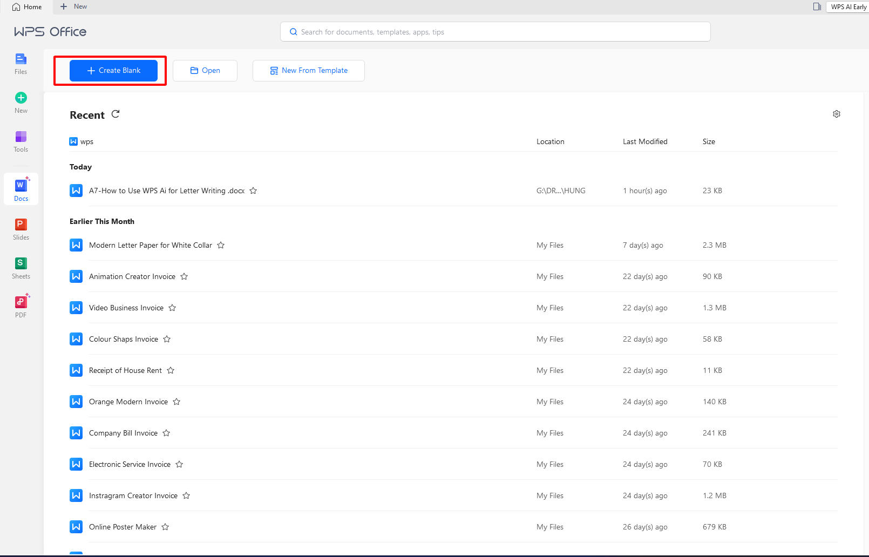This screenshot has height=557, width=869.
Task: Star the Online Poster Maker document
Action: coord(165,527)
